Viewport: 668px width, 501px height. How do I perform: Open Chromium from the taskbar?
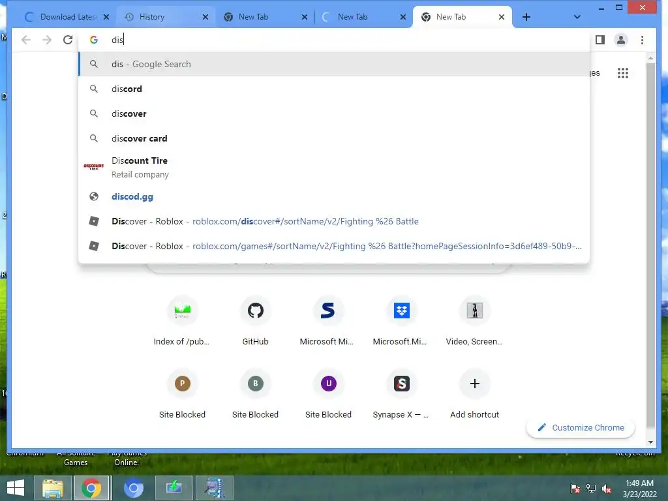coord(133,488)
